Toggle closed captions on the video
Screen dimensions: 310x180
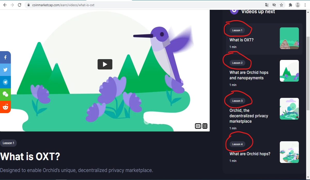point(198,126)
